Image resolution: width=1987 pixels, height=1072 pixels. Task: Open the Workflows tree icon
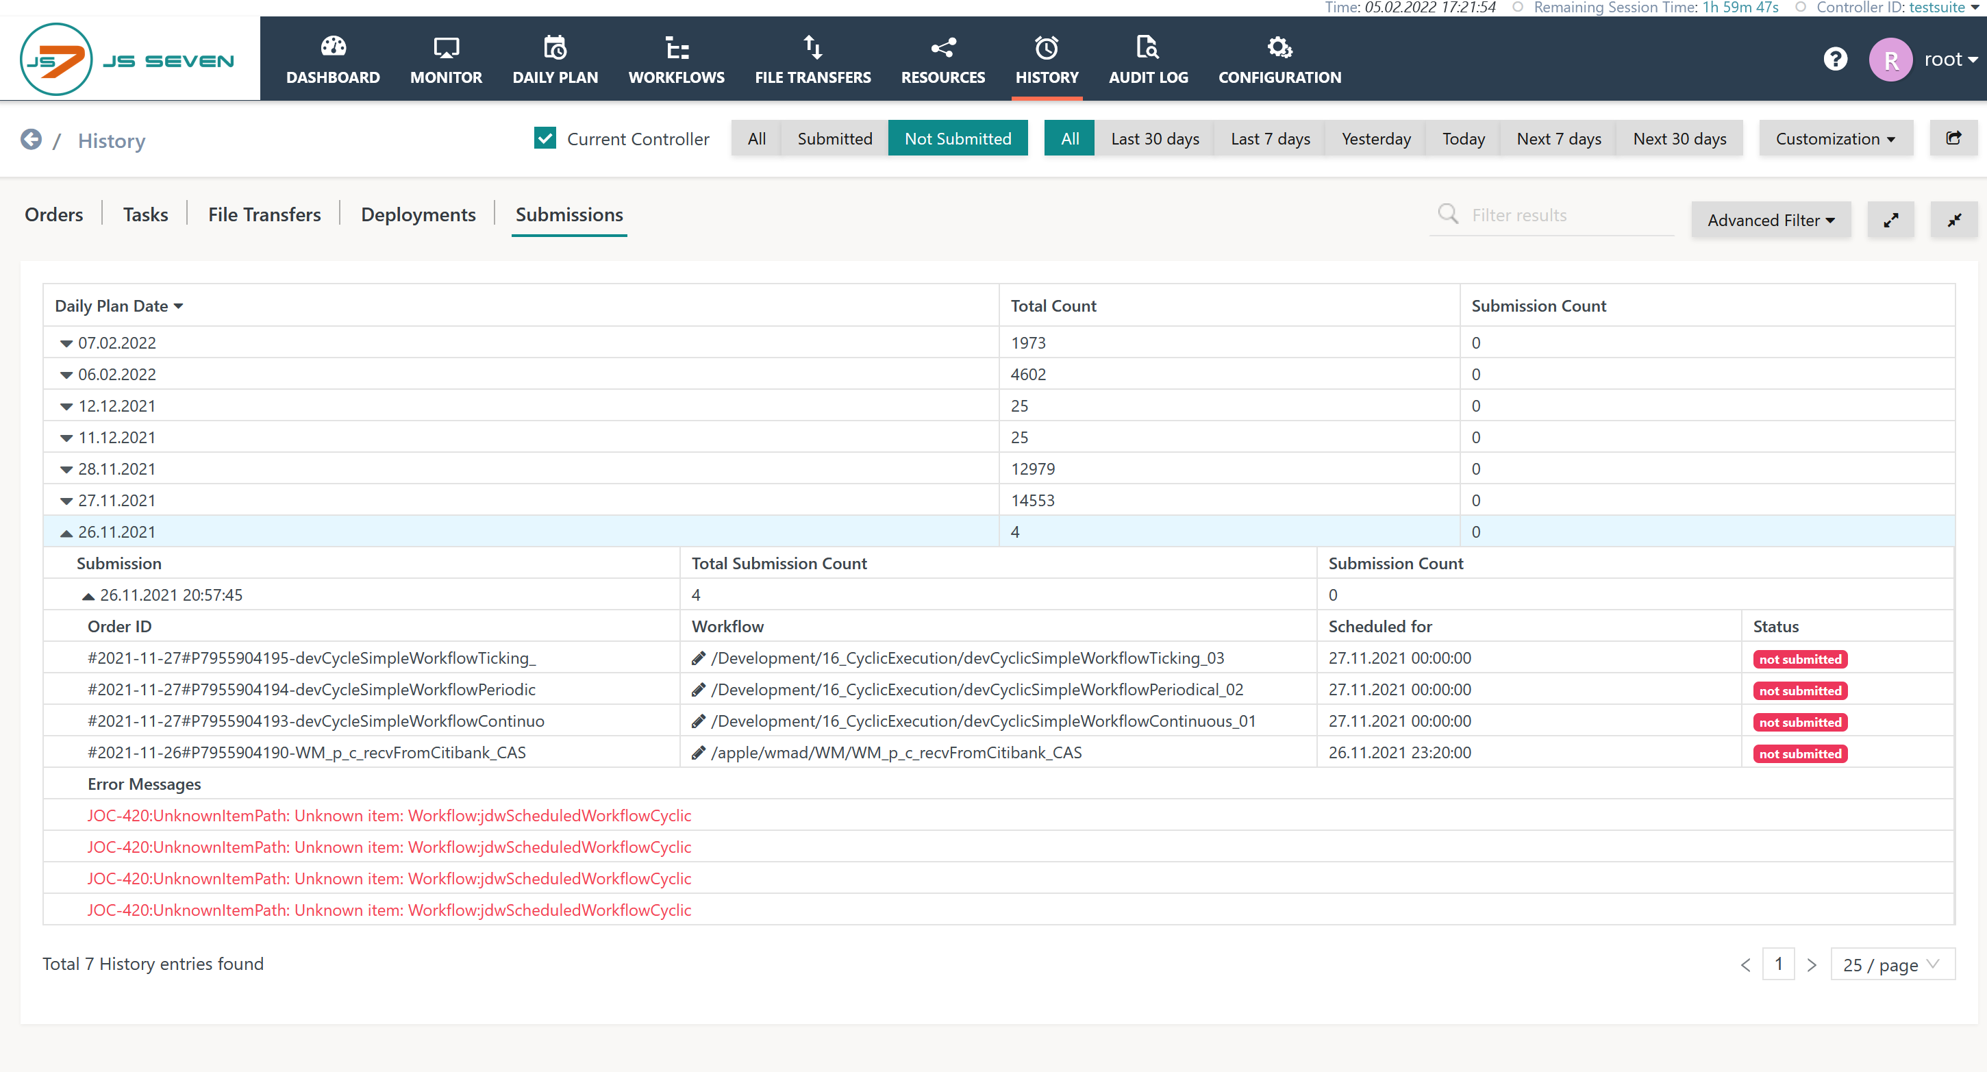point(677,48)
